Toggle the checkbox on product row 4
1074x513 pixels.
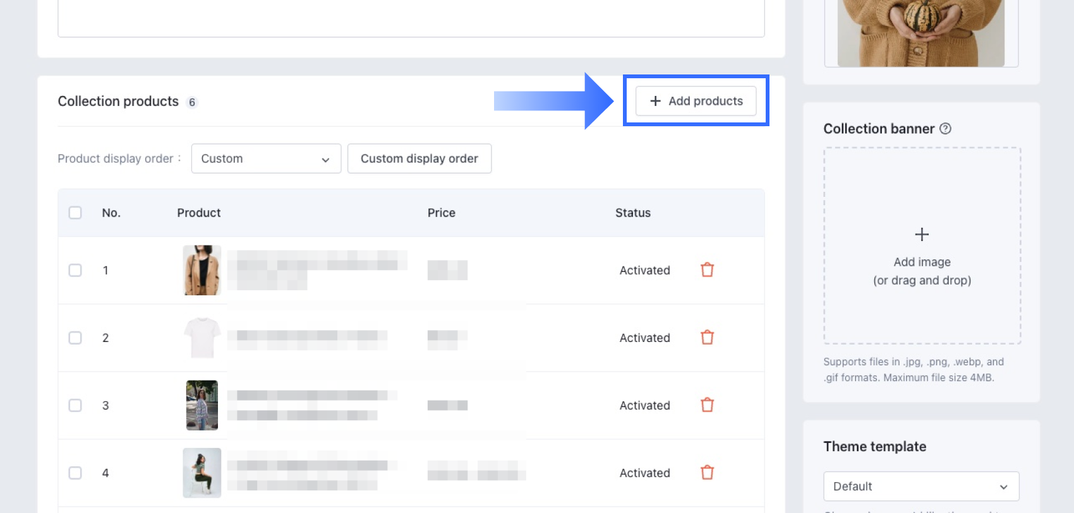pyautogui.click(x=75, y=473)
